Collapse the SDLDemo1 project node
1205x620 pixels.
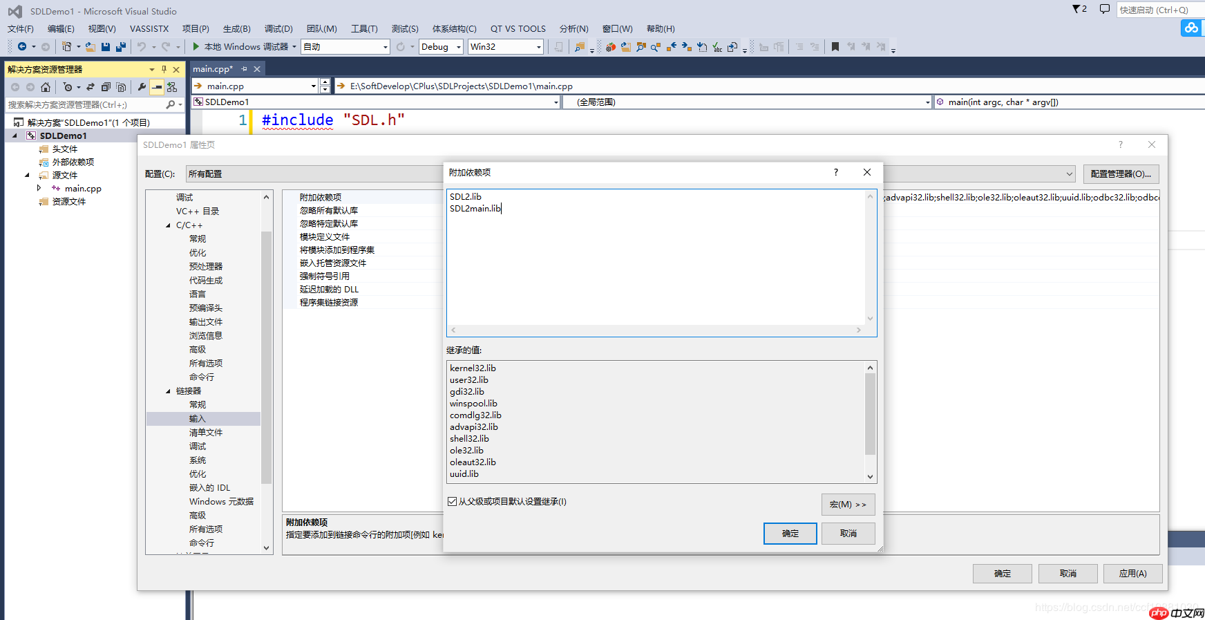(15, 135)
